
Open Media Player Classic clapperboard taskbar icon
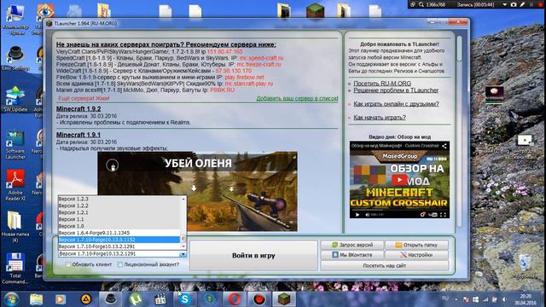[160, 299]
